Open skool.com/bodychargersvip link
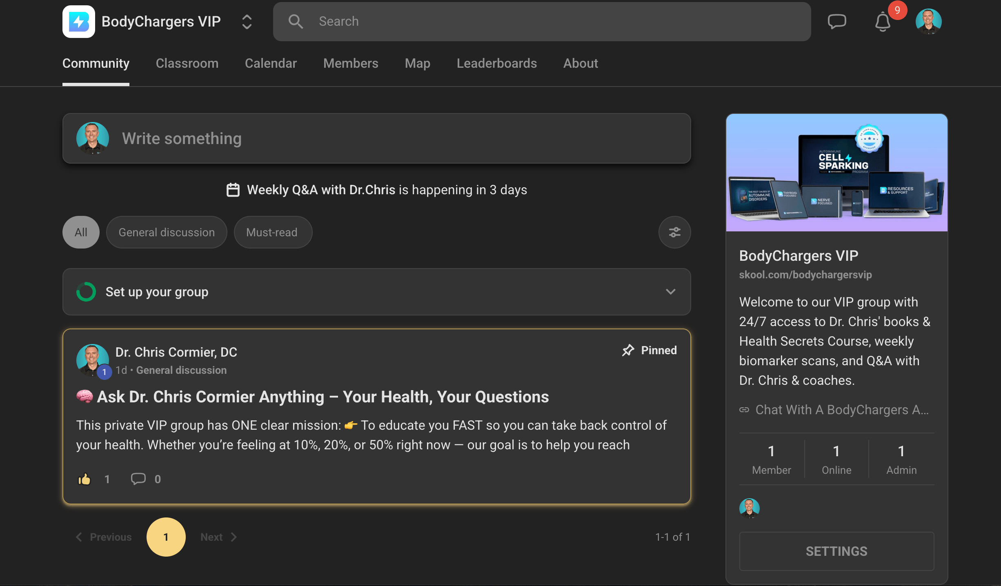Viewport: 1001px width, 586px height. pos(805,275)
